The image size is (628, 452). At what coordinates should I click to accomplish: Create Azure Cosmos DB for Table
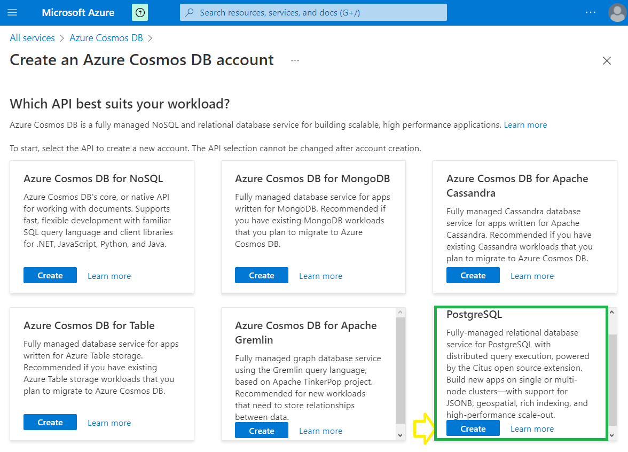pos(50,423)
